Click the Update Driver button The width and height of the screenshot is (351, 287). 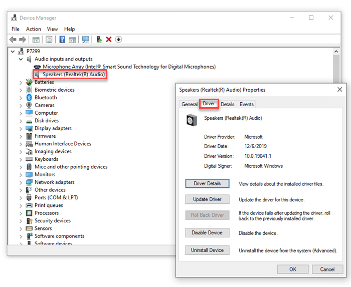[x=207, y=199]
